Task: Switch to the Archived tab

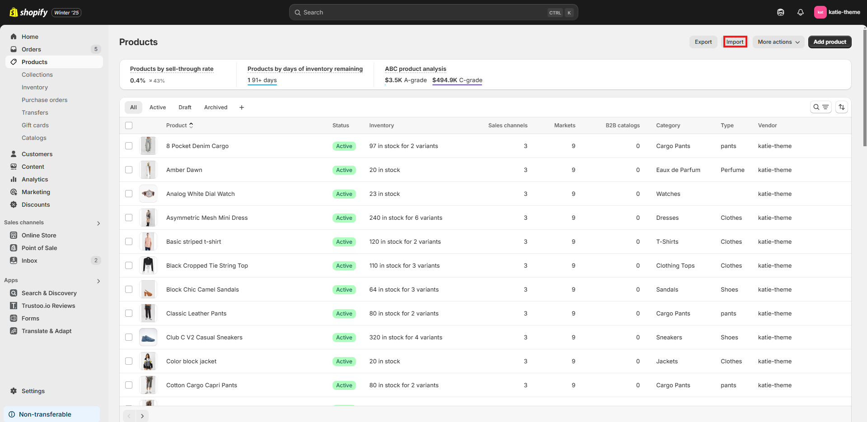Action: click(x=216, y=107)
